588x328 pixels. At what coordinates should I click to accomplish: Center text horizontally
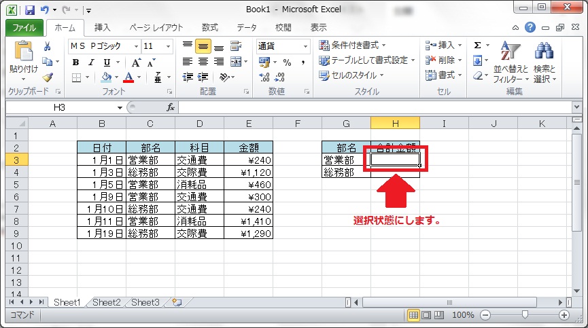(203, 61)
